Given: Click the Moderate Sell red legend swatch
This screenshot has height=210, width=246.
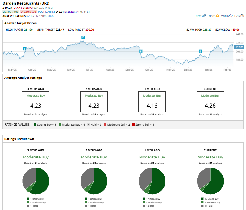Looking at the screenshot, I should click(105, 125).
